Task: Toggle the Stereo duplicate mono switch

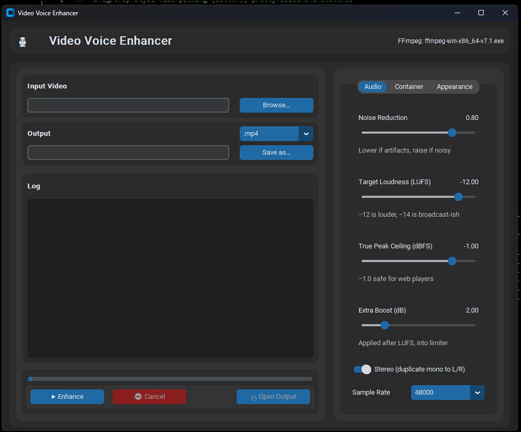Action: (x=362, y=369)
